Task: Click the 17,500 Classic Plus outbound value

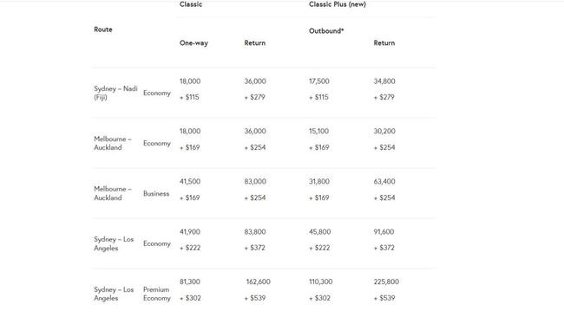Action: pos(318,81)
